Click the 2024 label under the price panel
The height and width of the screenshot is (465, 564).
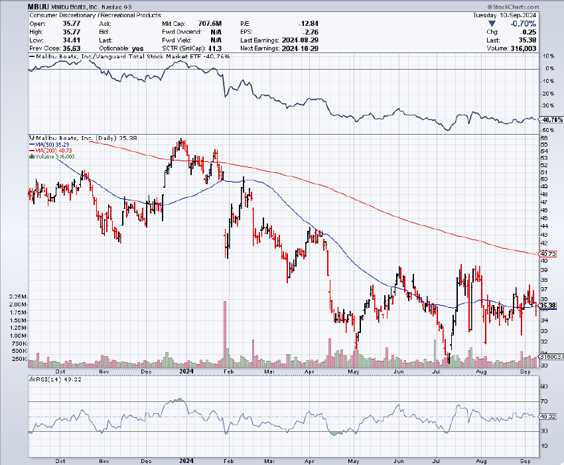tap(186, 371)
